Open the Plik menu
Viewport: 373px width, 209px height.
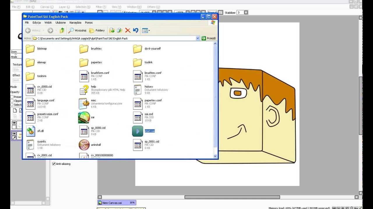coord(27,22)
